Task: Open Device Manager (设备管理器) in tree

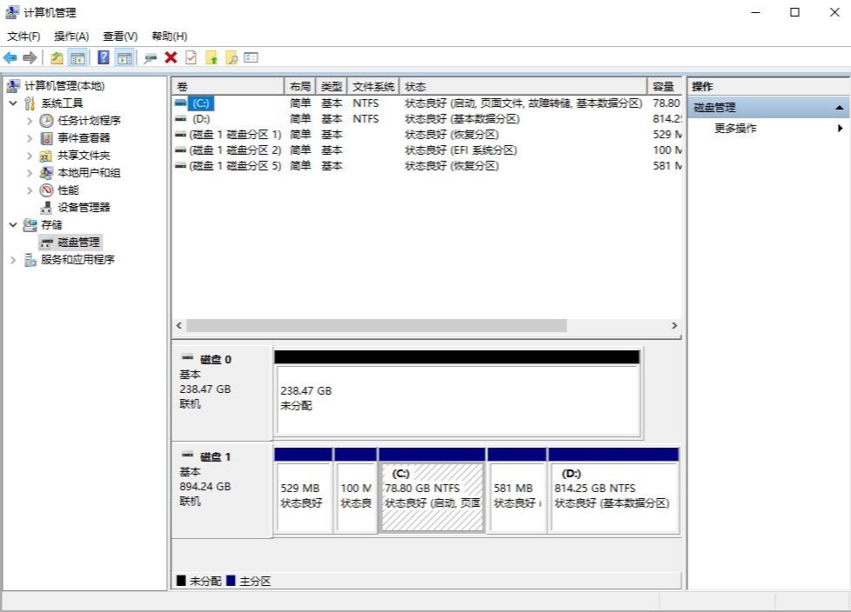Action: pos(83,207)
